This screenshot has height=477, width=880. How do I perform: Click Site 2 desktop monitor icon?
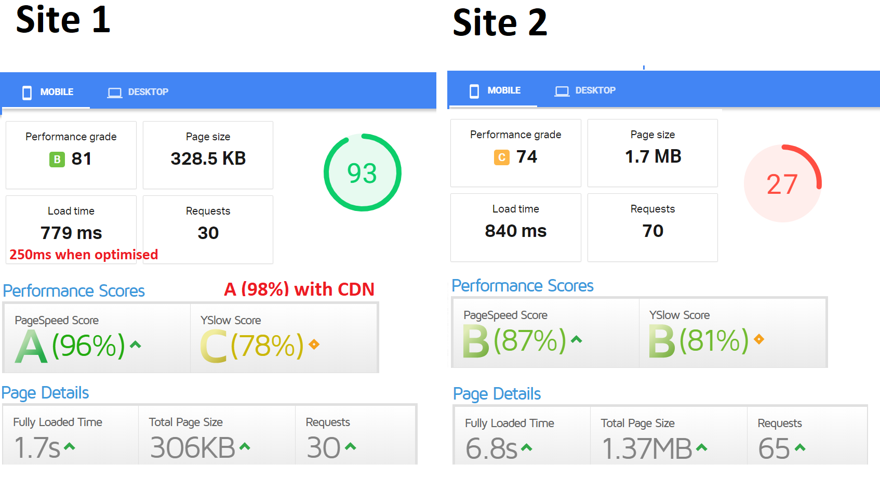pyautogui.click(x=562, y=91)
